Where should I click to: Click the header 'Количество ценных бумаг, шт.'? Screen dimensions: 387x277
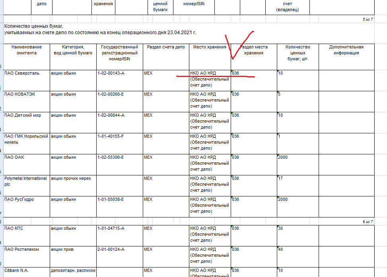click(x=298, y=57)
